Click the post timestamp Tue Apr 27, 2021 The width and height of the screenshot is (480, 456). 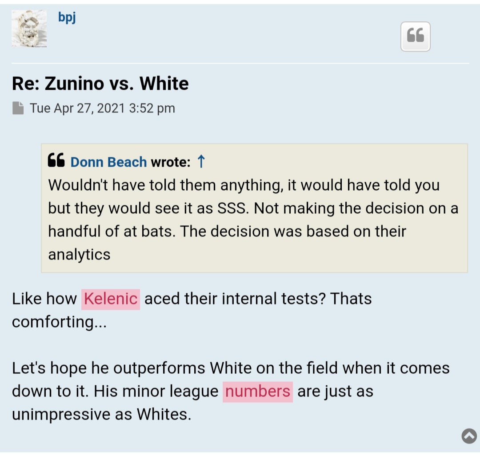pyautogui.click(x=102, y=108)
